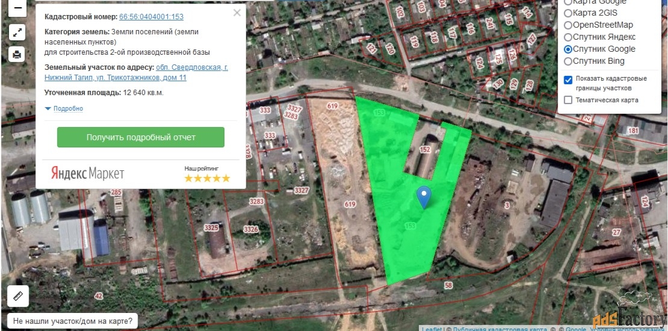The width and height of the screenshot is (668, 331).
Task: Switch to Спутник Bing imagery
Action: point(567,61)
